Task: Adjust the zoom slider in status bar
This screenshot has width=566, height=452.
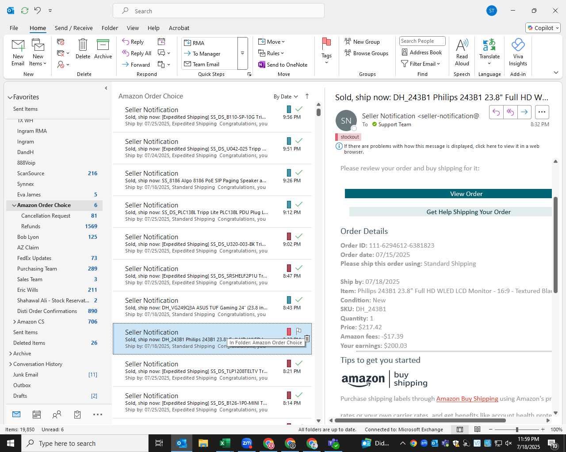Action: click(517, 429)
